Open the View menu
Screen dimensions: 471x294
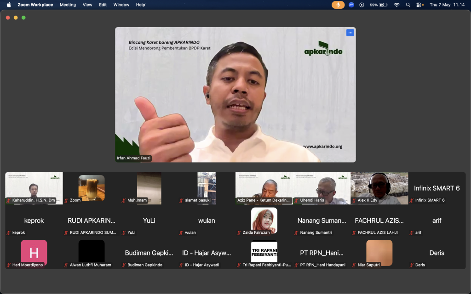pos(87,5)
